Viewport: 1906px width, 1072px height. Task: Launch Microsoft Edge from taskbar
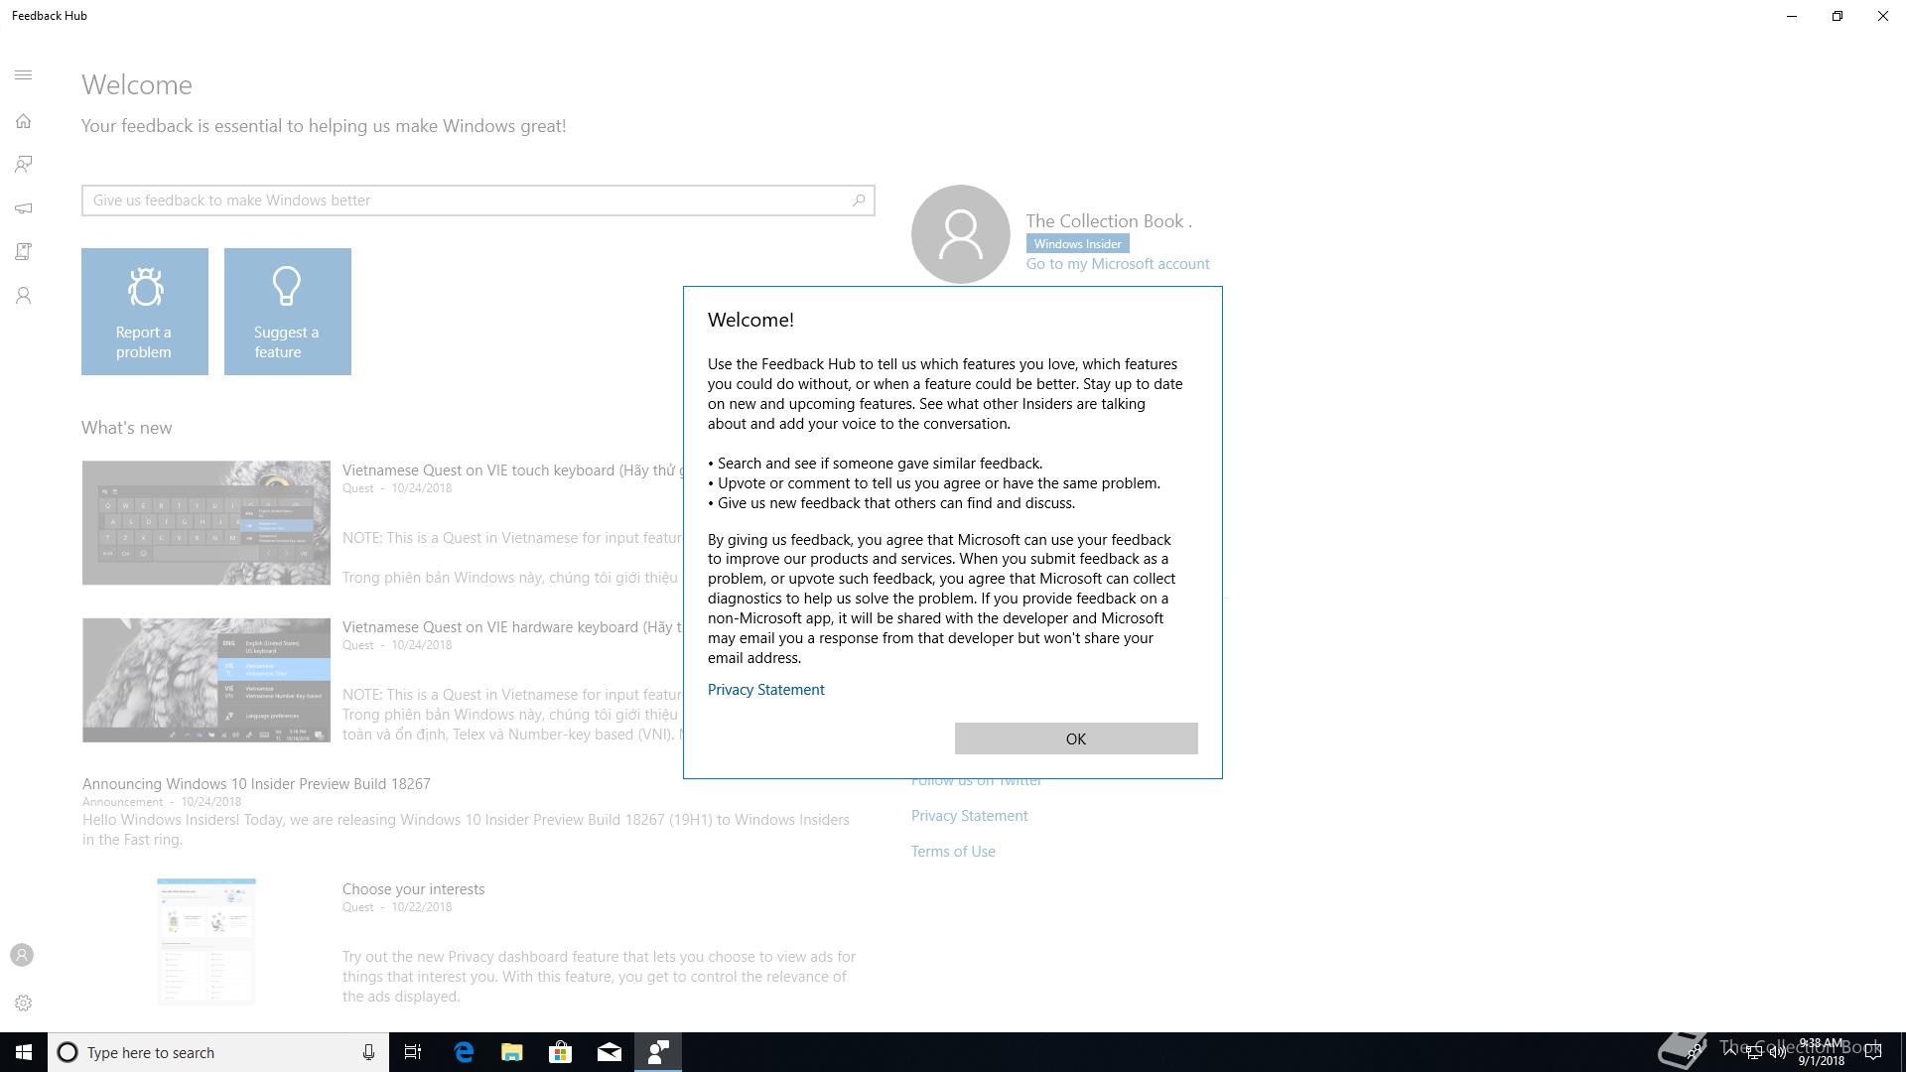[464, 1052]
